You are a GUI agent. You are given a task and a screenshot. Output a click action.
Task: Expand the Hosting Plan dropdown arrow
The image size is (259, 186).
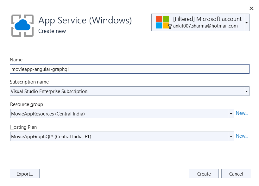pyautogui.click(x=231, y=136)
